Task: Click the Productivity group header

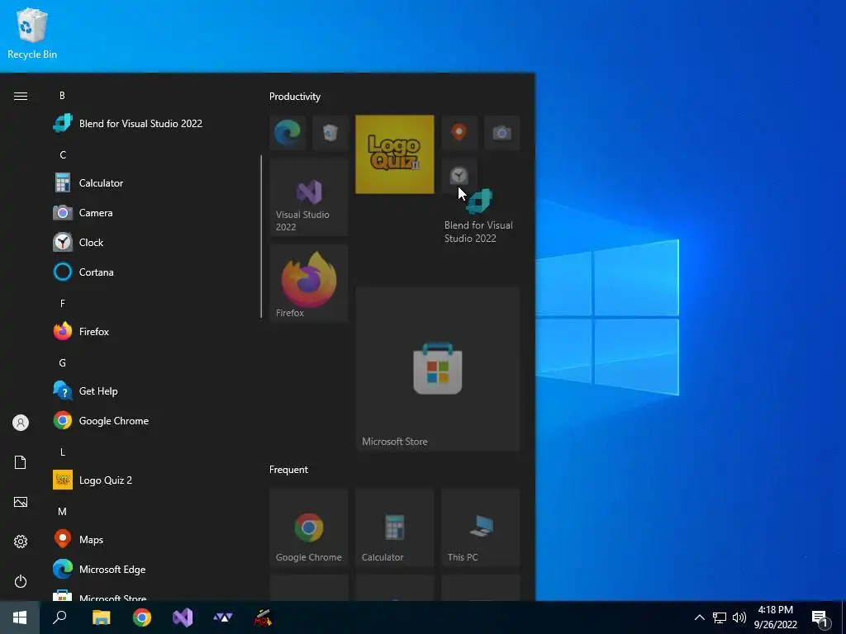Action: tap(295, 97)
